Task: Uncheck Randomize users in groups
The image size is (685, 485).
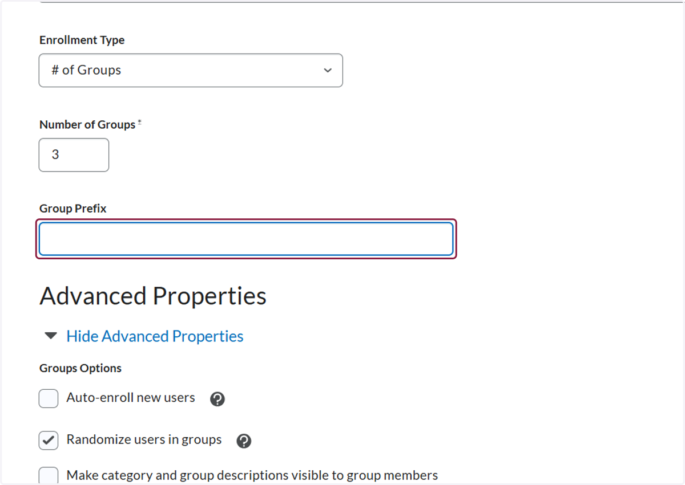Action: (x=49, y=441)
